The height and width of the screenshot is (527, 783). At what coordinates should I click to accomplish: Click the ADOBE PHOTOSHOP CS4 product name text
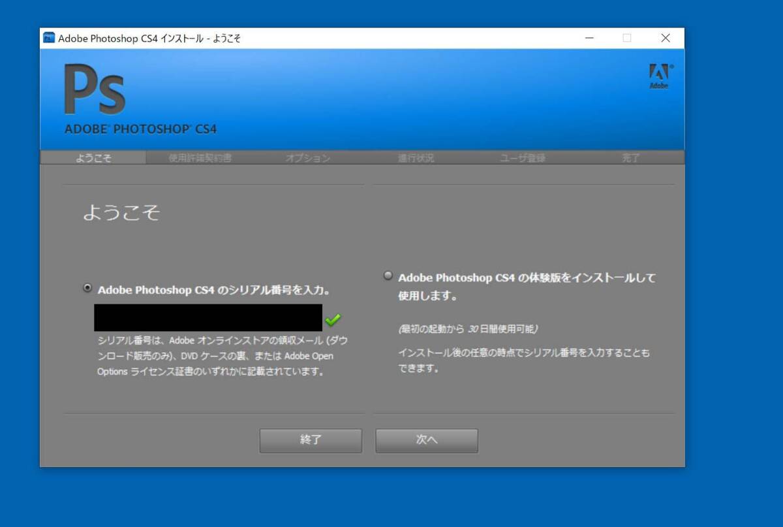coord(140,129)
